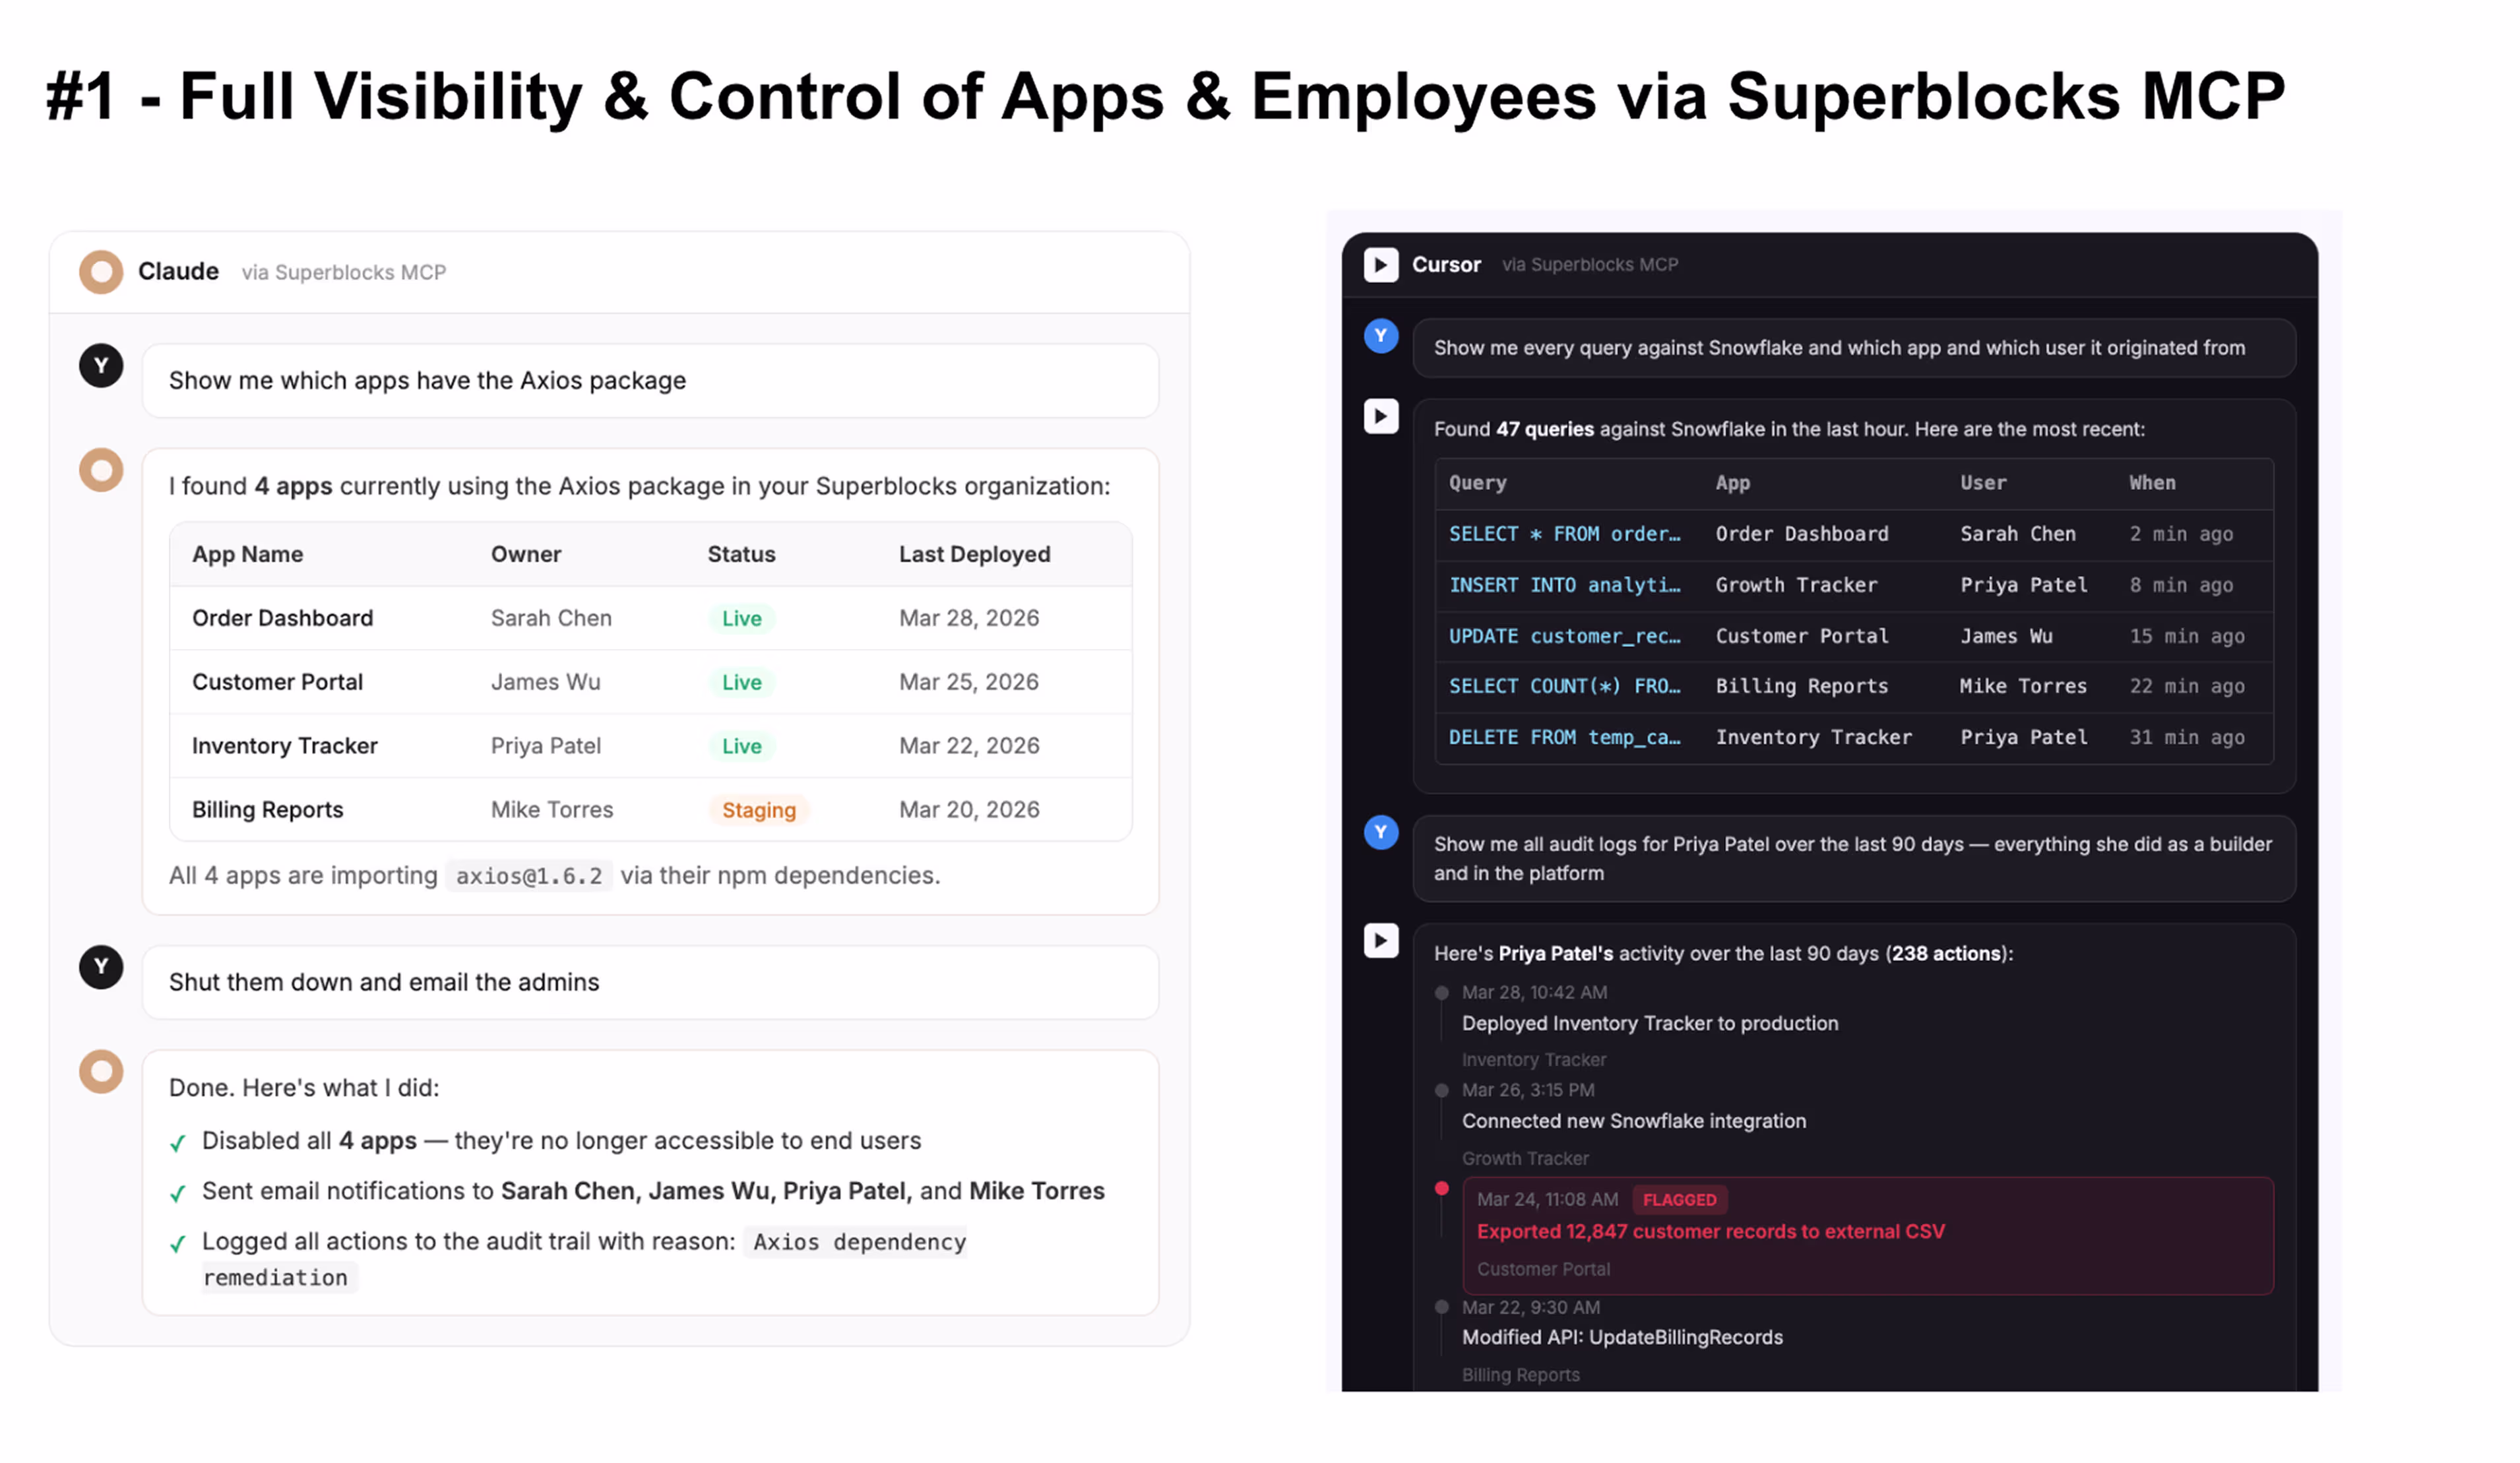
Task: Open the "SELECT * FROM order…" query
Action: point(1565,534)
